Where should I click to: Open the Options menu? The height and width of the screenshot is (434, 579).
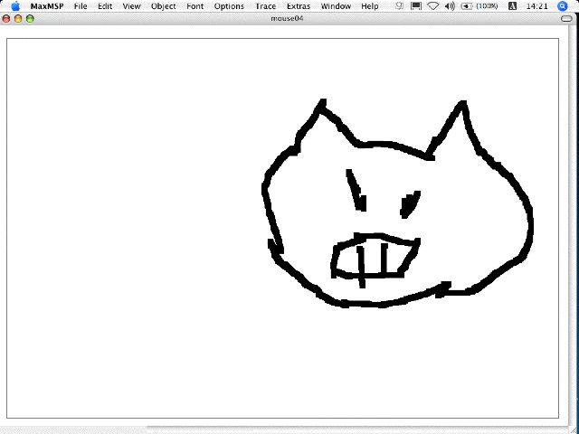click(229, 6)
